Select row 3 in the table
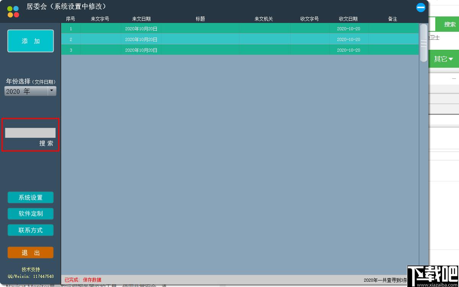Screen dimensions: 459x287 point(240,50)
